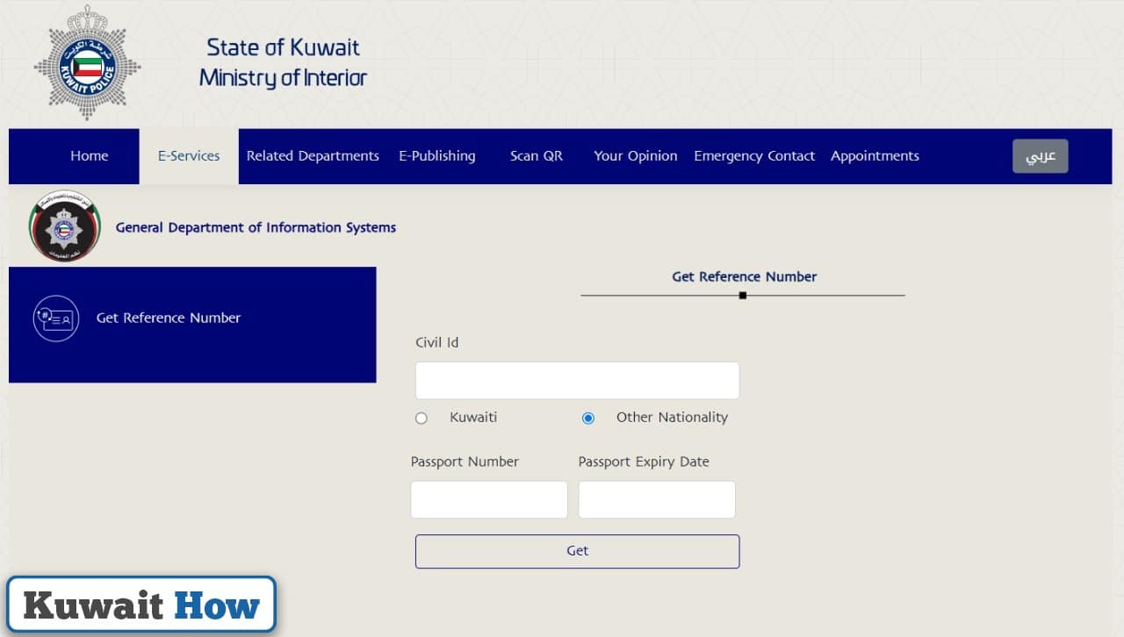Click the Ministry of Interior police emblem logo
This screenshot has width=1124, height=637.
(x=87, y=62)
